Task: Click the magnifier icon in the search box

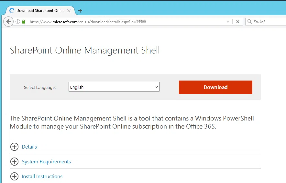Action: pyautogui.click(x=249, y=22)
